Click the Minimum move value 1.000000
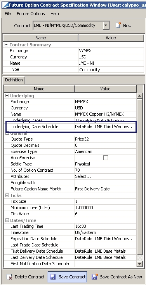This screenshot has width=146, height=285. click(105, 208)
